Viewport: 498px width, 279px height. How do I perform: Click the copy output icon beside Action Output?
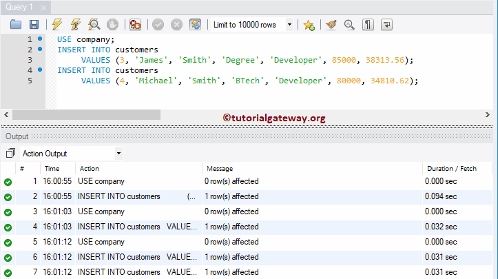tap(10, 153)
